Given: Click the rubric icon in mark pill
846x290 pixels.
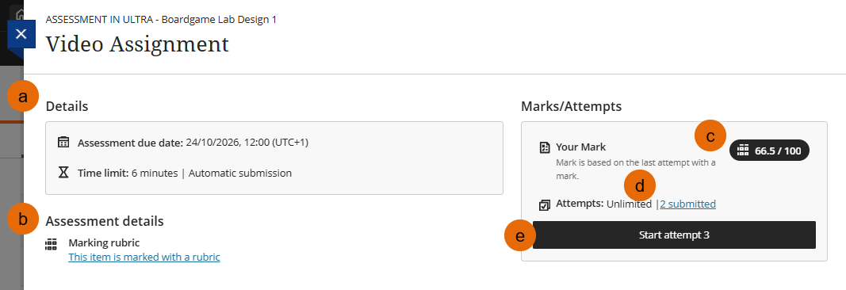Looking at the screenshot, I should point(744,151).
